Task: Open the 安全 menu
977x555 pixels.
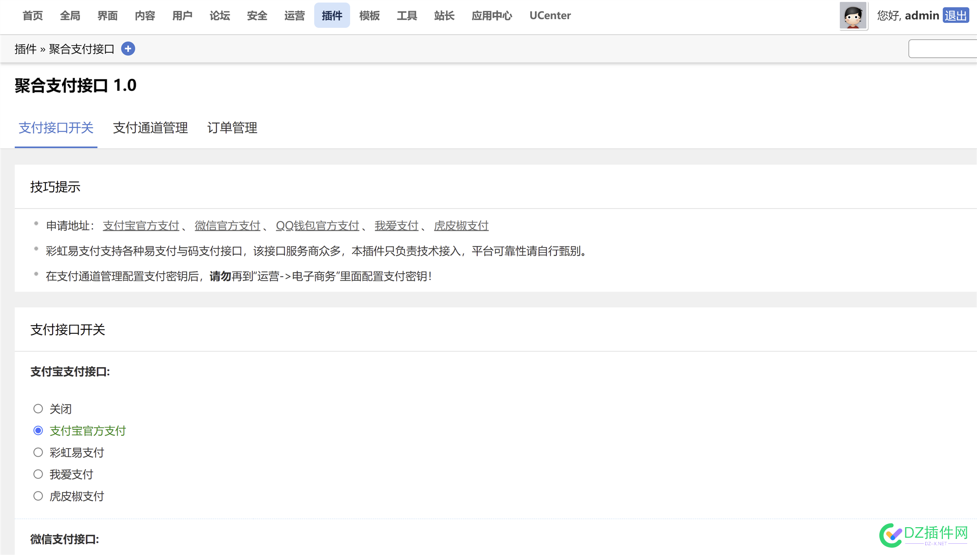Action: pyautogui.click(x=257, y=16)
